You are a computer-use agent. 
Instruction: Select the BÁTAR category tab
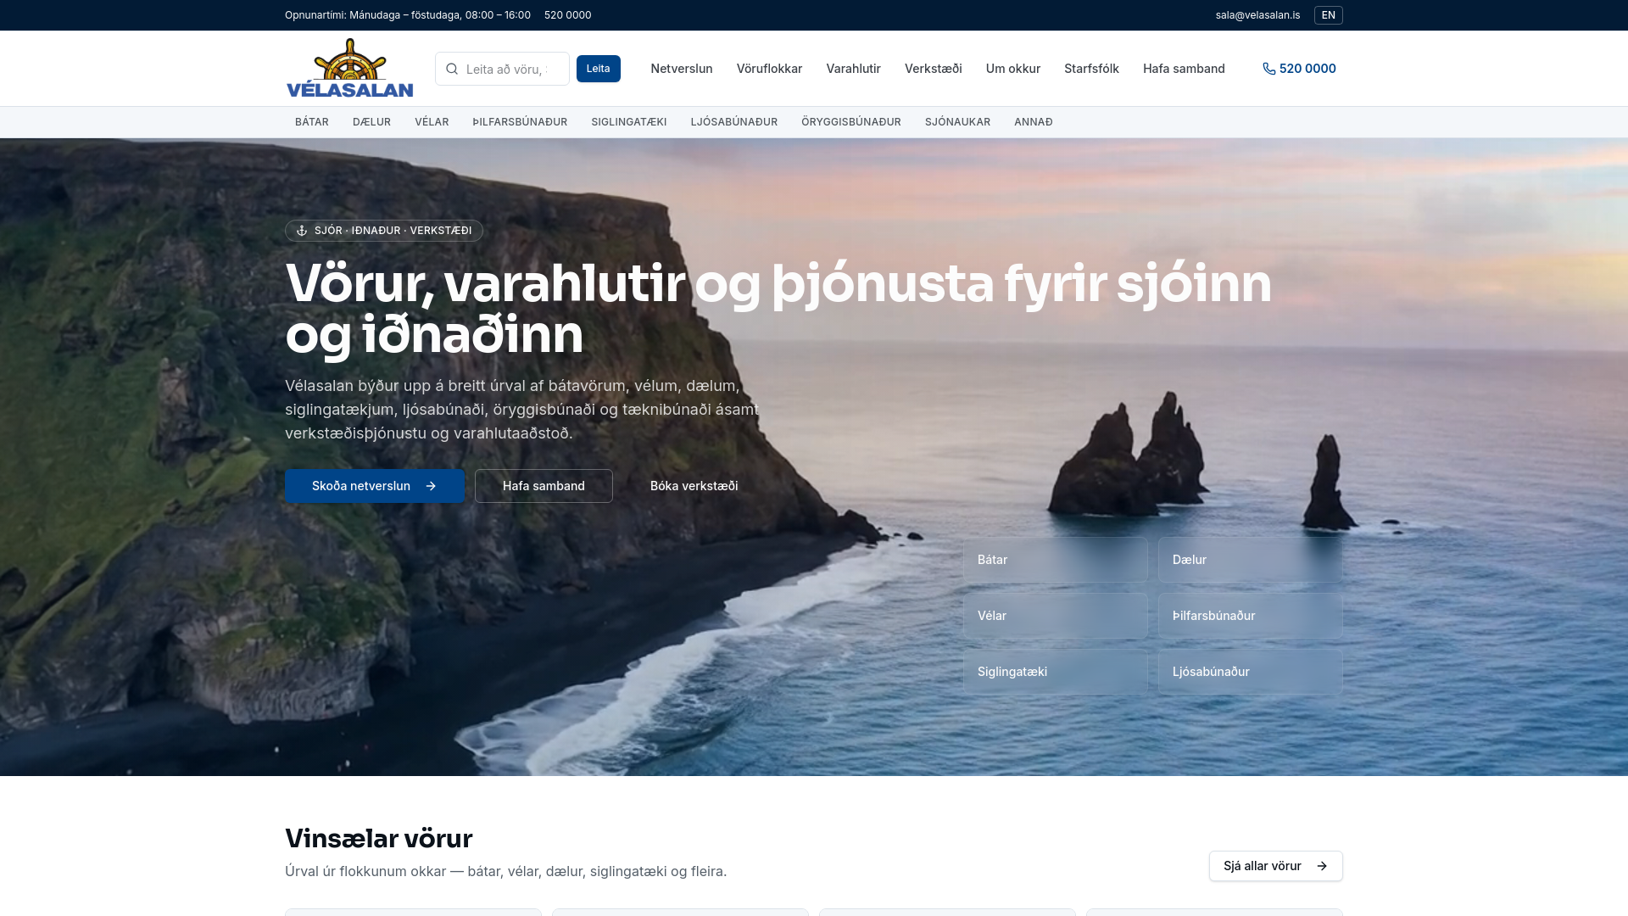[312, 122]
